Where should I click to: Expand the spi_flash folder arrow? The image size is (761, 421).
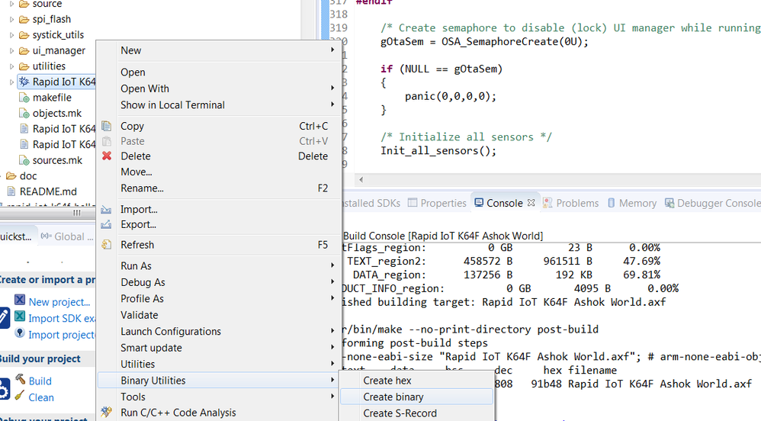click(x=12, y=19)
